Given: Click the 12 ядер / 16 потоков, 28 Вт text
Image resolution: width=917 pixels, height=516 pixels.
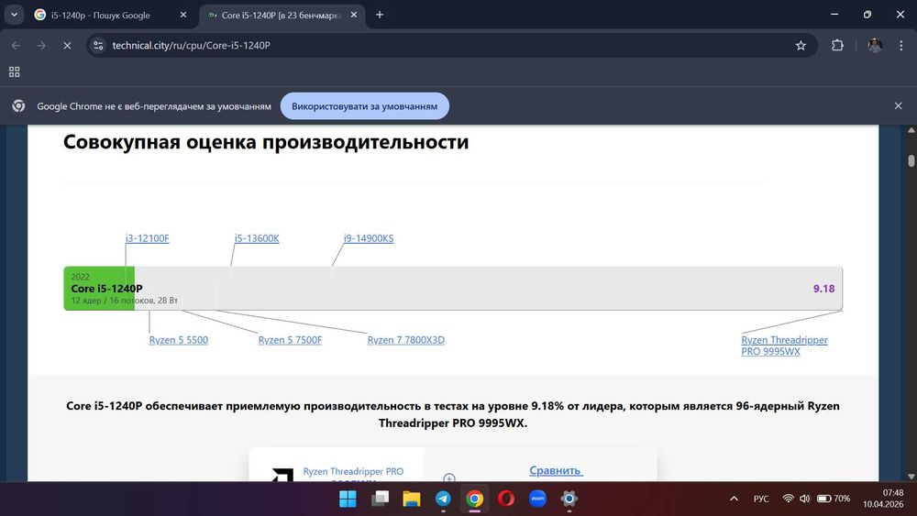Looking at the screenshot, I should [x=125, y=301].
